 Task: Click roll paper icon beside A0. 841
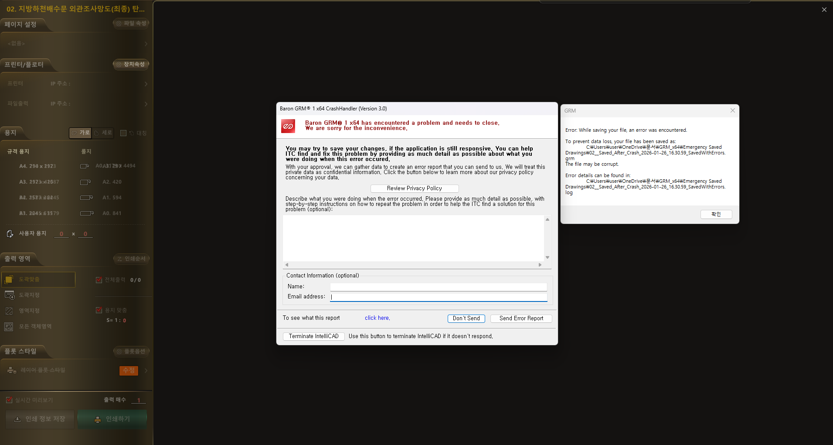pos(87,213)
